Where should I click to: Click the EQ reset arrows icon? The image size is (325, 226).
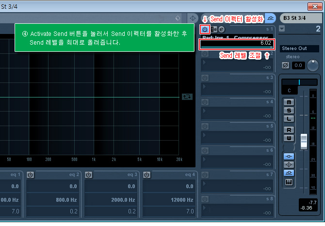[187, 97]
